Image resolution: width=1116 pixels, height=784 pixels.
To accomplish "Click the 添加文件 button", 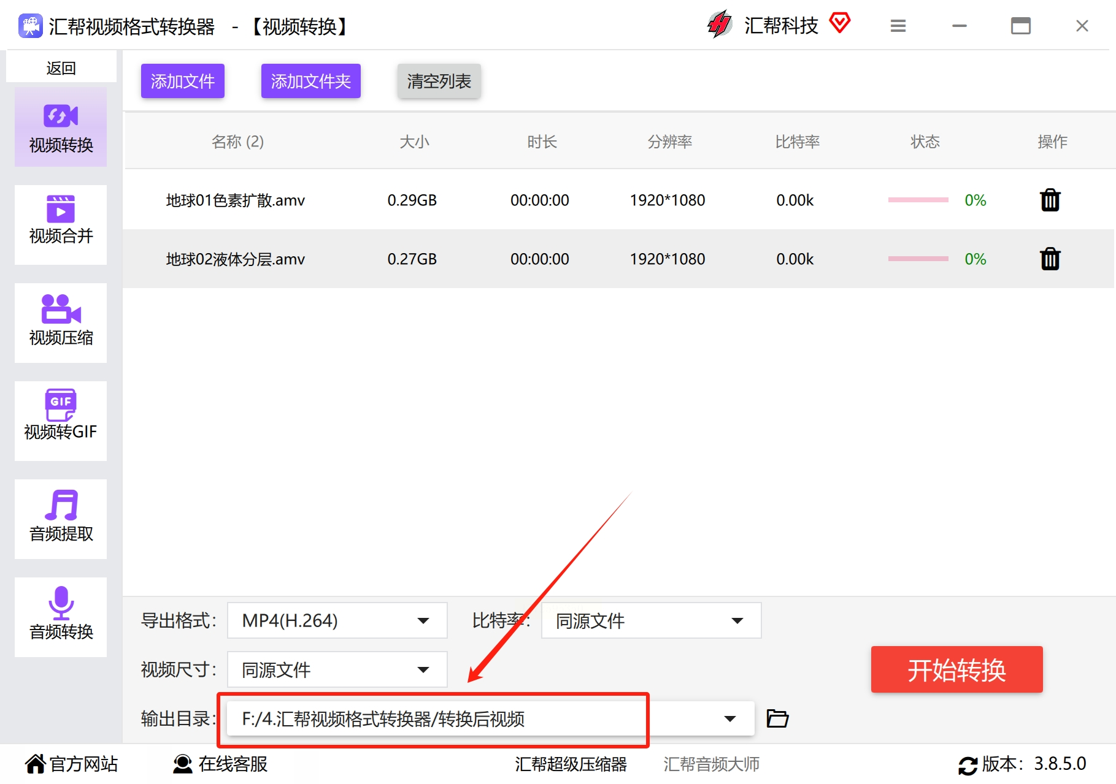I will pos(183,81).
